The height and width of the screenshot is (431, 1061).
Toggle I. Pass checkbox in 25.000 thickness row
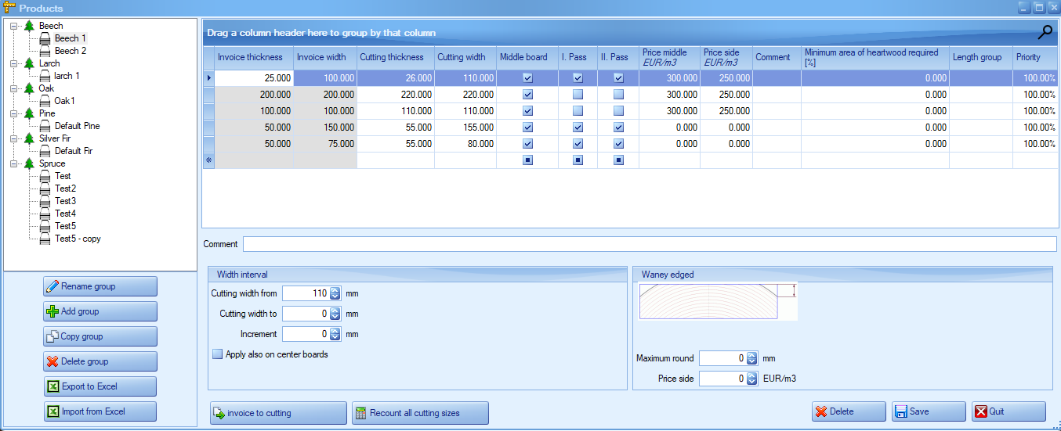(578, 78)
